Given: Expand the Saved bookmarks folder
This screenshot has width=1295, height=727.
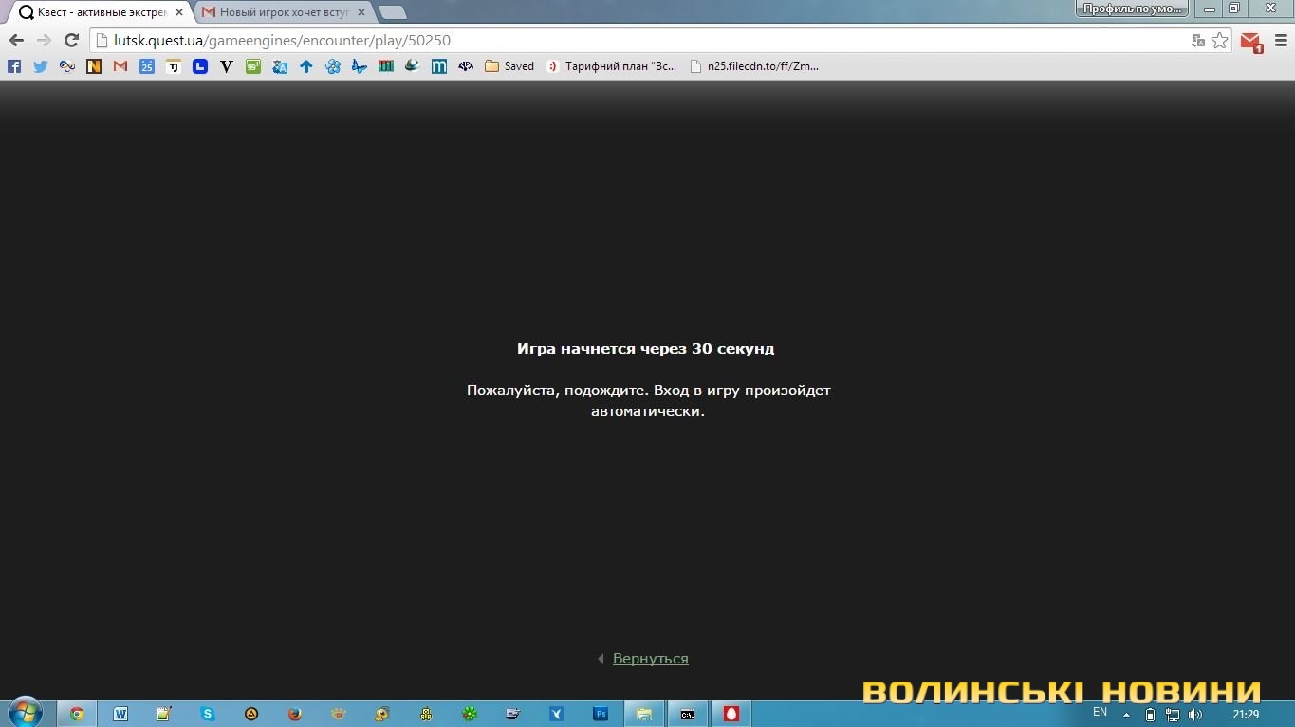Looking at the screenshot, I should (x=509, y=66).
